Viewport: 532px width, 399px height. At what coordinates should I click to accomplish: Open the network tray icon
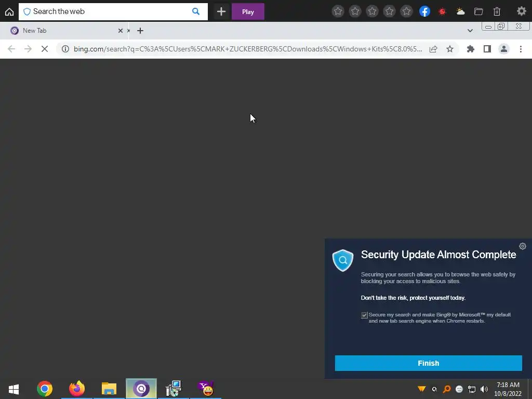(x=472, y=389)
